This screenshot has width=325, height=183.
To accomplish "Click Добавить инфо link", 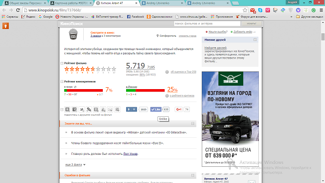I will point(243,32).
